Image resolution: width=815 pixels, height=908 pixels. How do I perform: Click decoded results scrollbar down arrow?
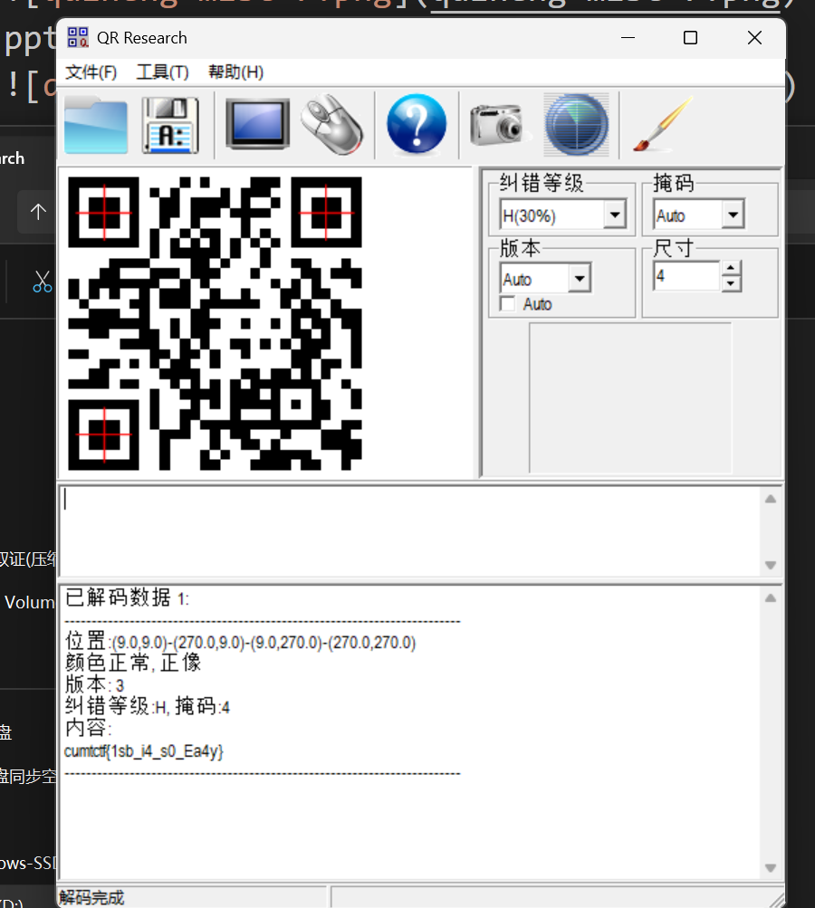pyautogui.click(x=771, y=867)
